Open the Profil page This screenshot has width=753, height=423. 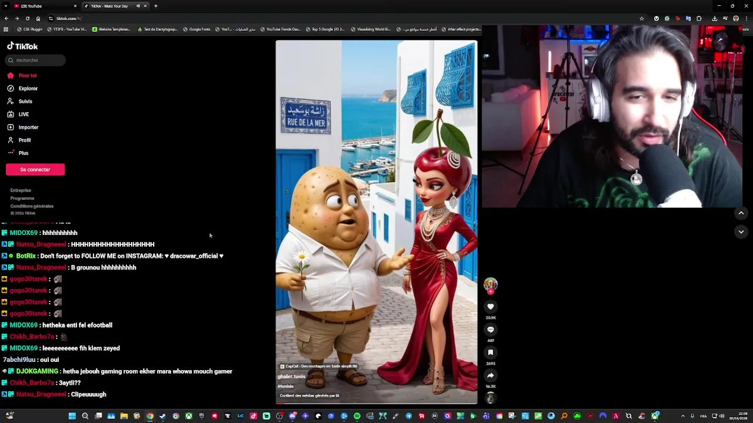pos(19,140)
